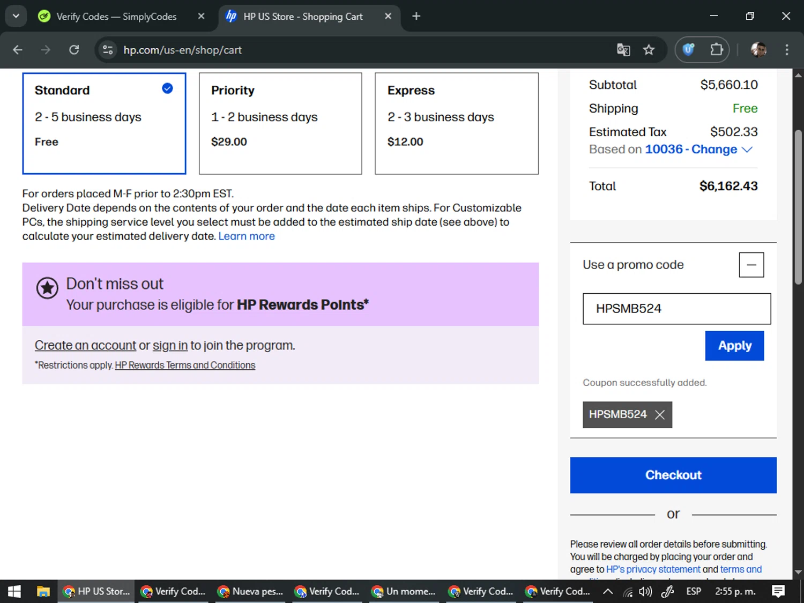
Task: Click the page vertical scrollbar thumb
Action: [x=798, y=206]
